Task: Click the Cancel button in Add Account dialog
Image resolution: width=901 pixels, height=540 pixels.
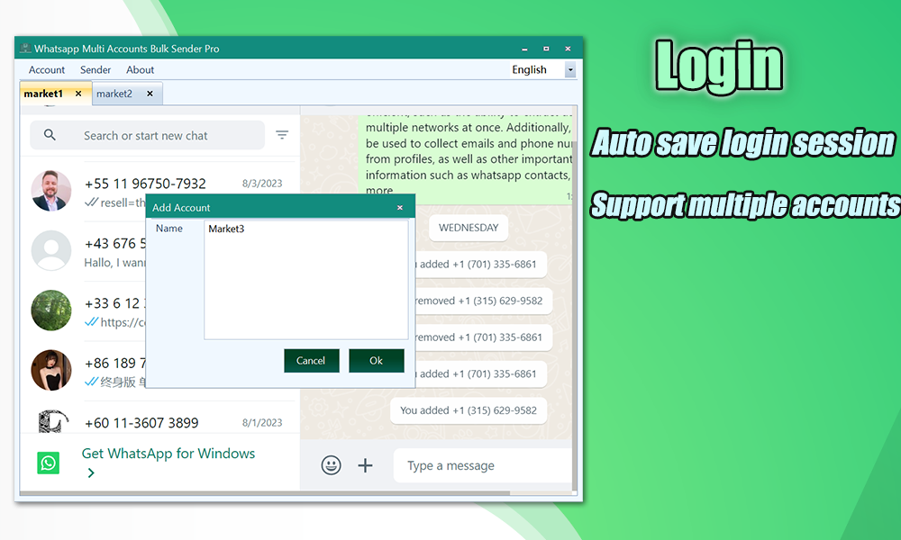Action: 311,360
